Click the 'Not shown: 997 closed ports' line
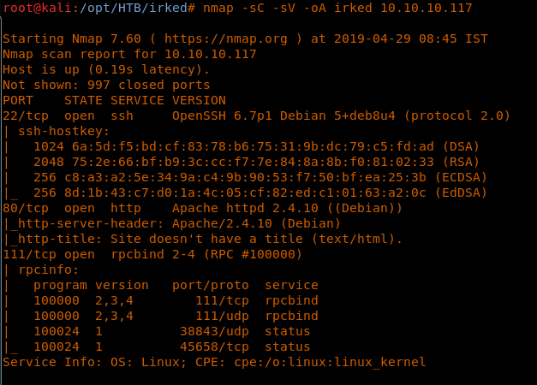This screenshot has width=537, height=385. (106, 85)
